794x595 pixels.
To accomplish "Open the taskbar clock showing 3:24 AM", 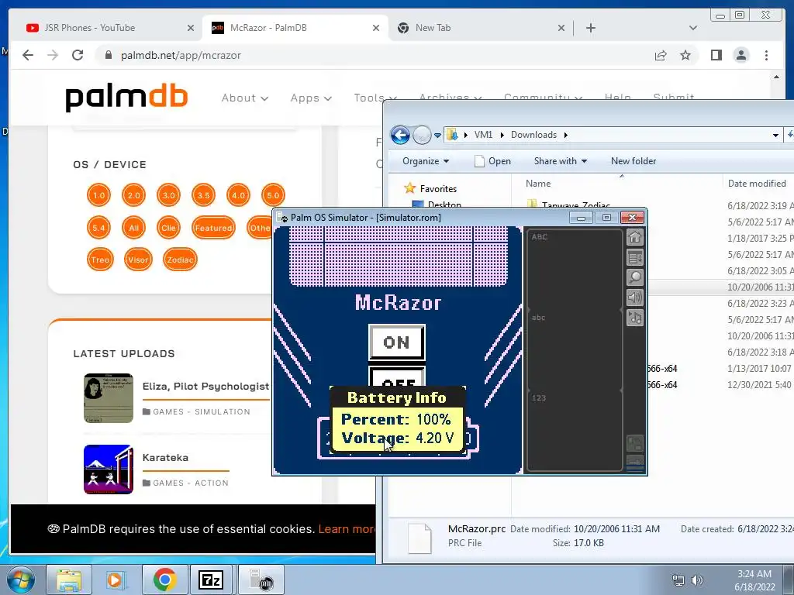I will (754, 580).
